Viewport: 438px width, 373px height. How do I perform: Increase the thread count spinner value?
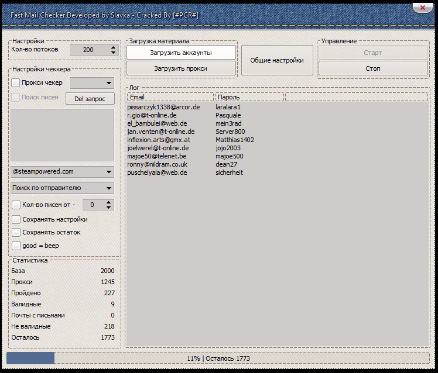[113, 47]
